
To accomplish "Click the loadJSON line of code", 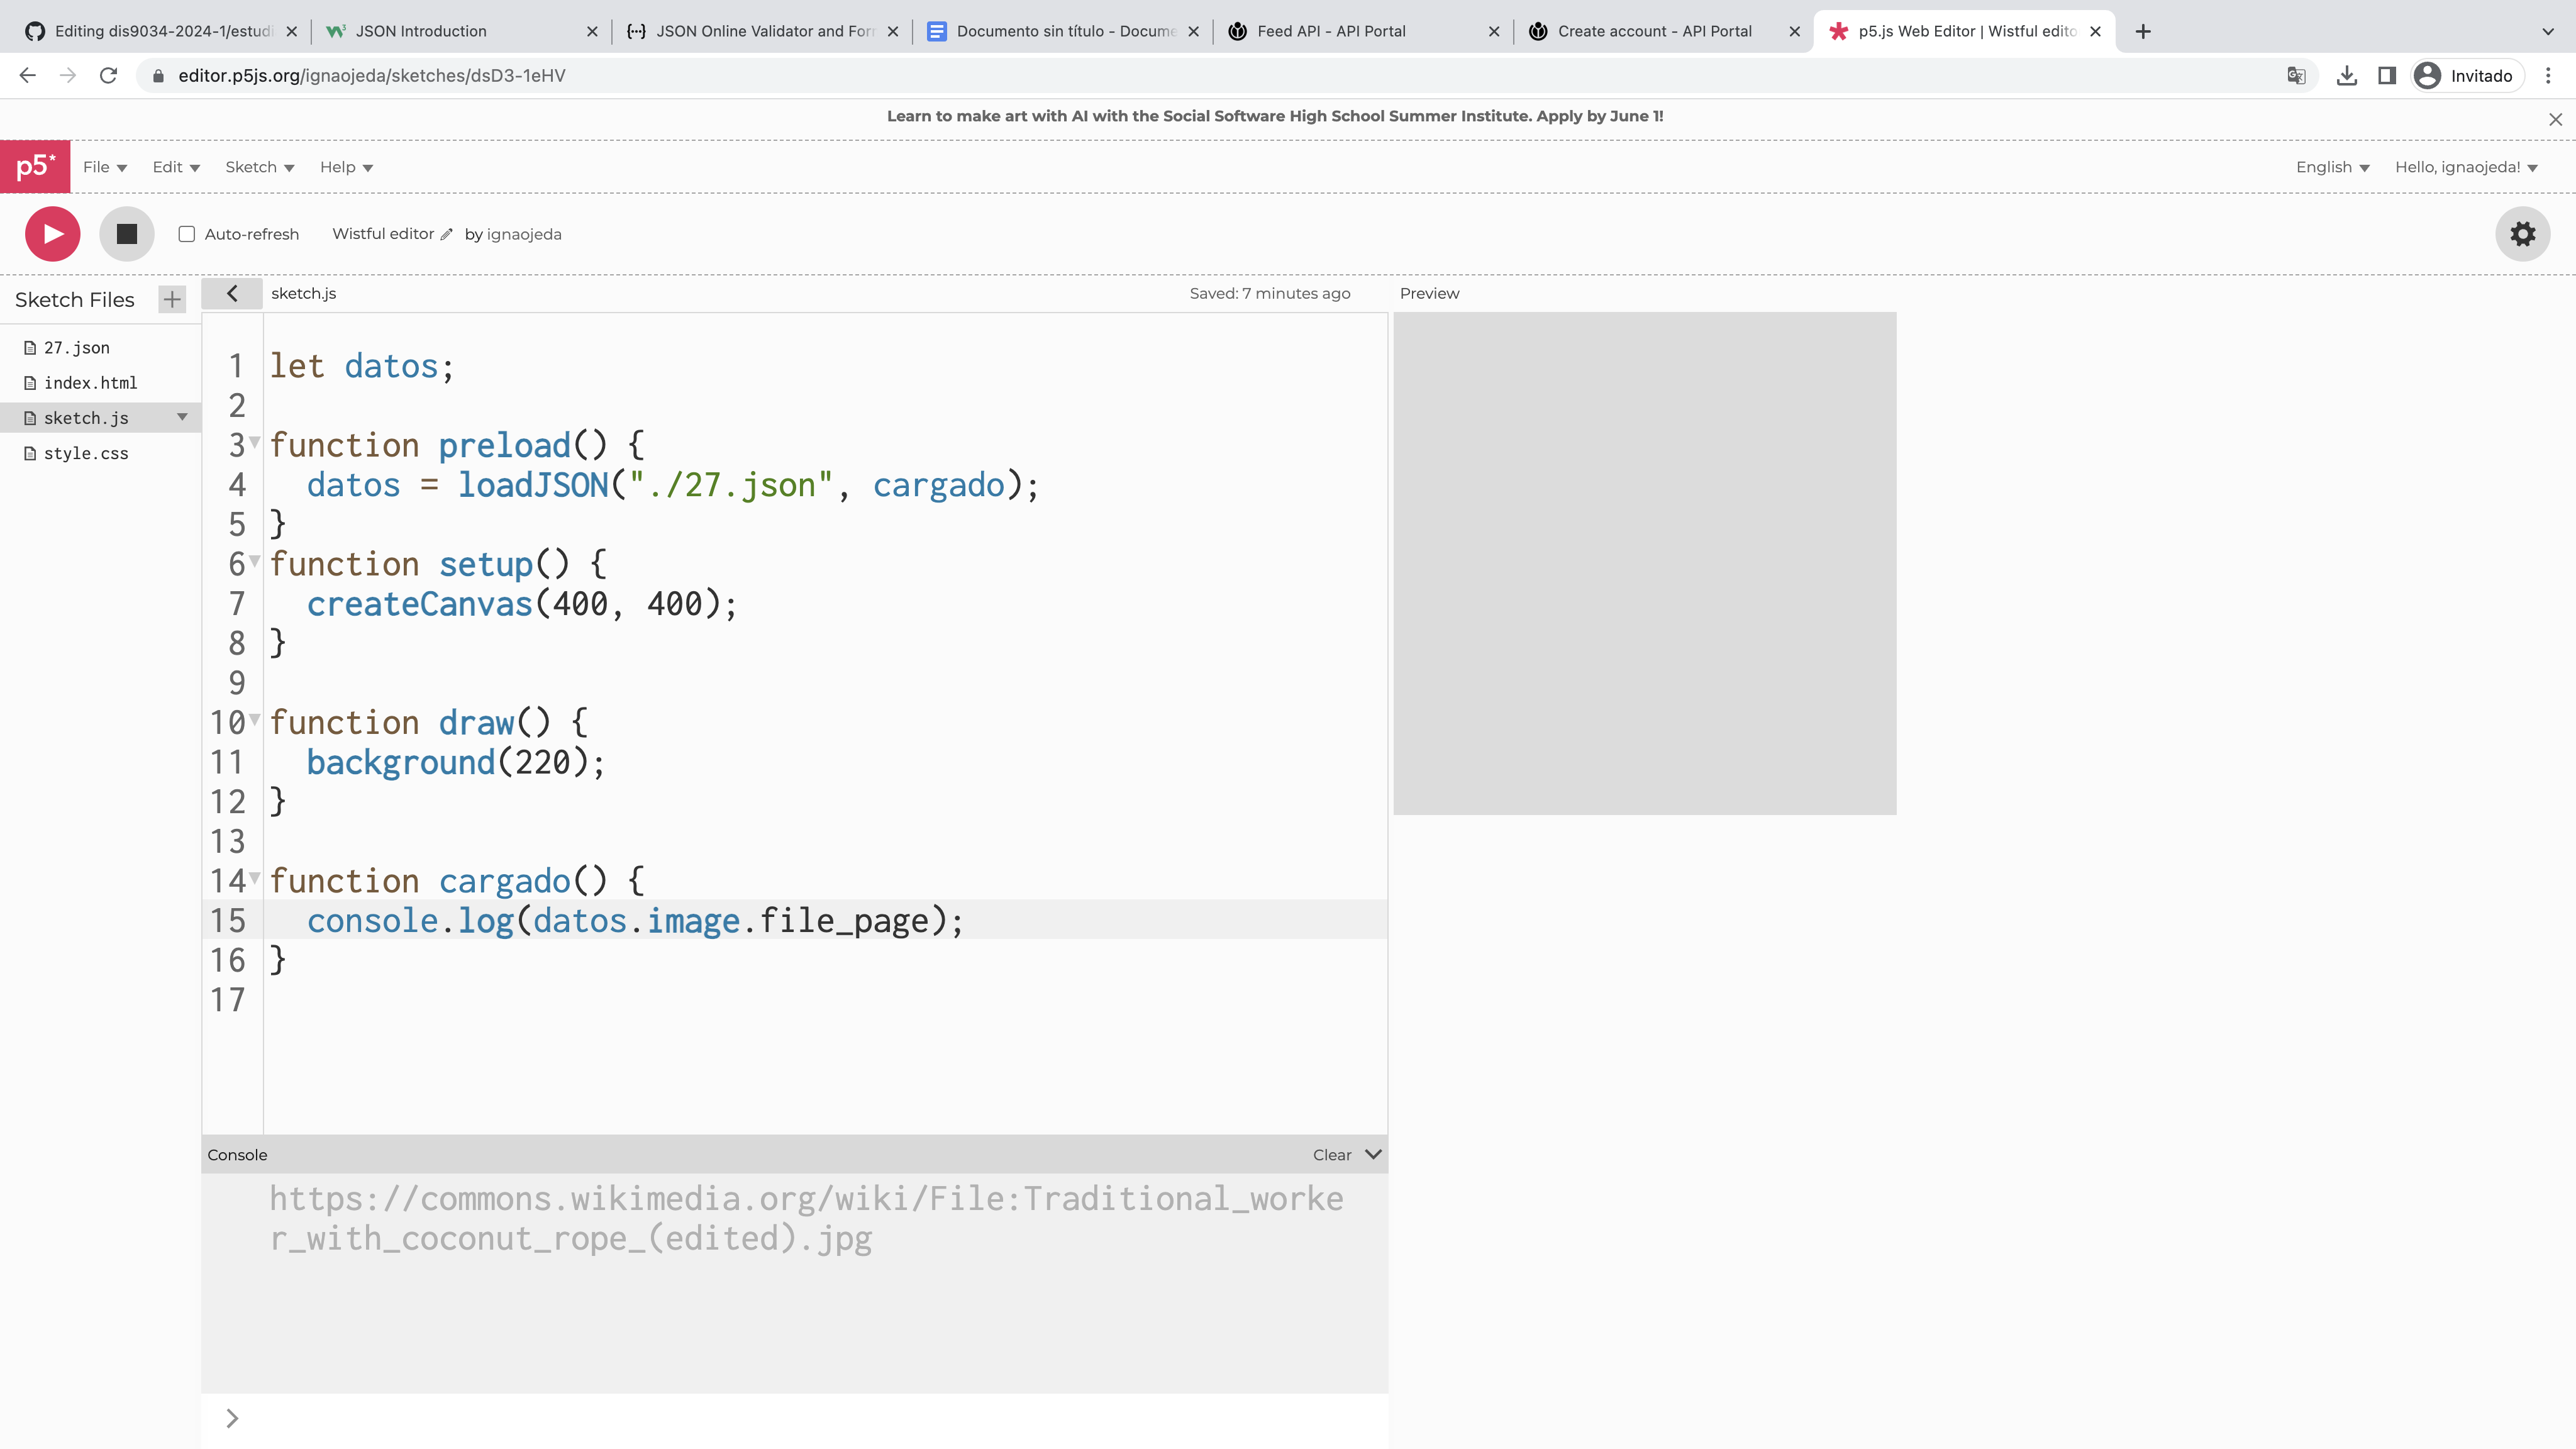I will pyautogui.click(x=673, y=485).
